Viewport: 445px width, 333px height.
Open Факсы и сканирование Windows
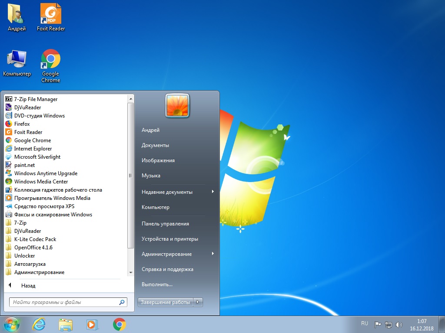49,214
